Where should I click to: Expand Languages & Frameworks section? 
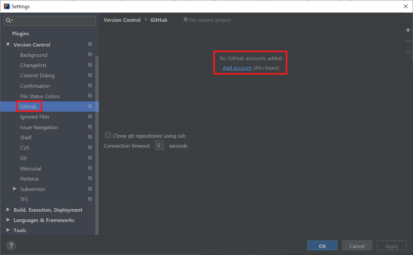coord(8,220)
